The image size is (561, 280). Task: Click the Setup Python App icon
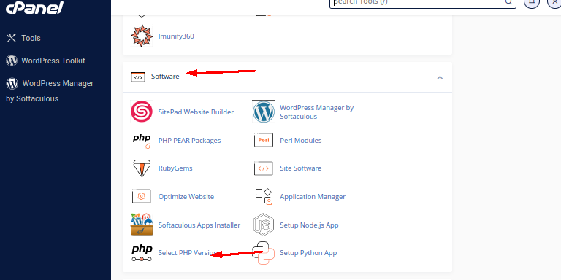pos(264,253)
